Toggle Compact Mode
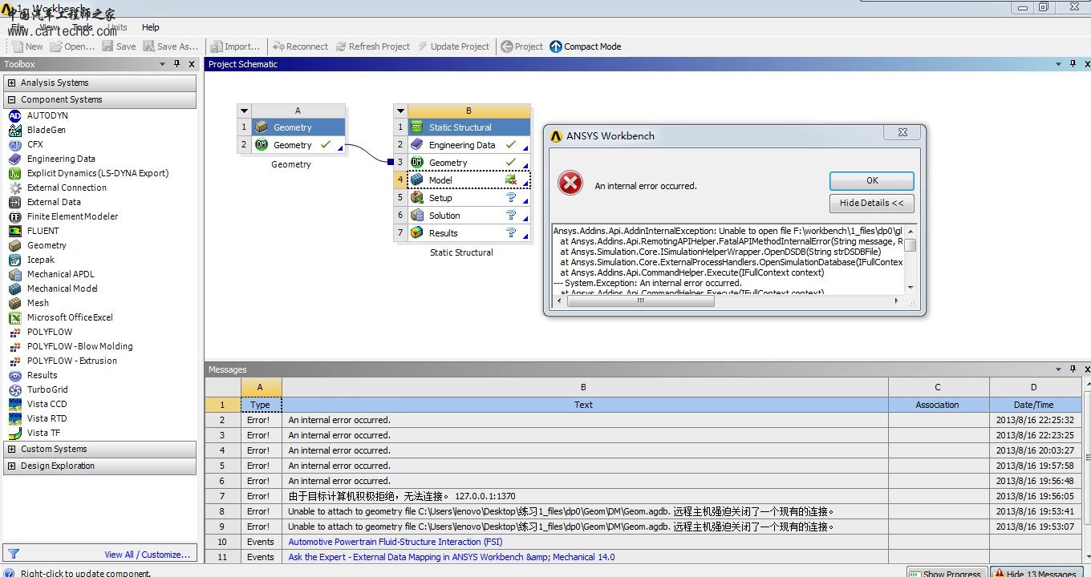The width and height of the screenshot is (1091, 577). tap(586, 46)
